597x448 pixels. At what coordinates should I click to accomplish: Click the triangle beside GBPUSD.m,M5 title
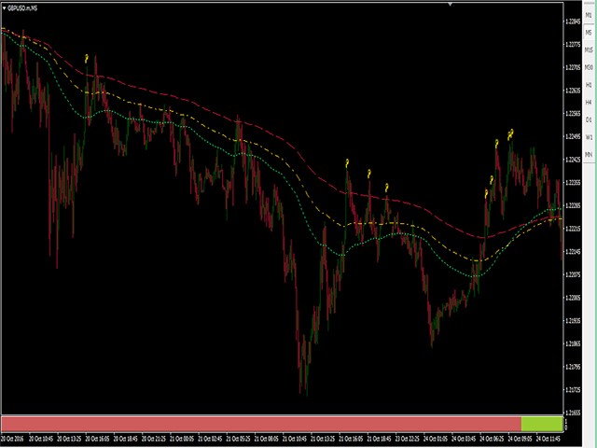pos(4,7)
